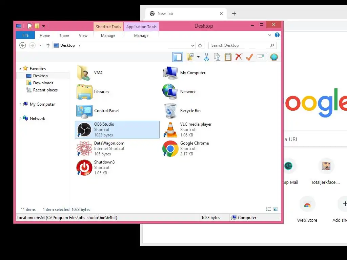Refresh the Desktop folder view
The width and height of the screenshot is (347, 260).
[200, 45]
